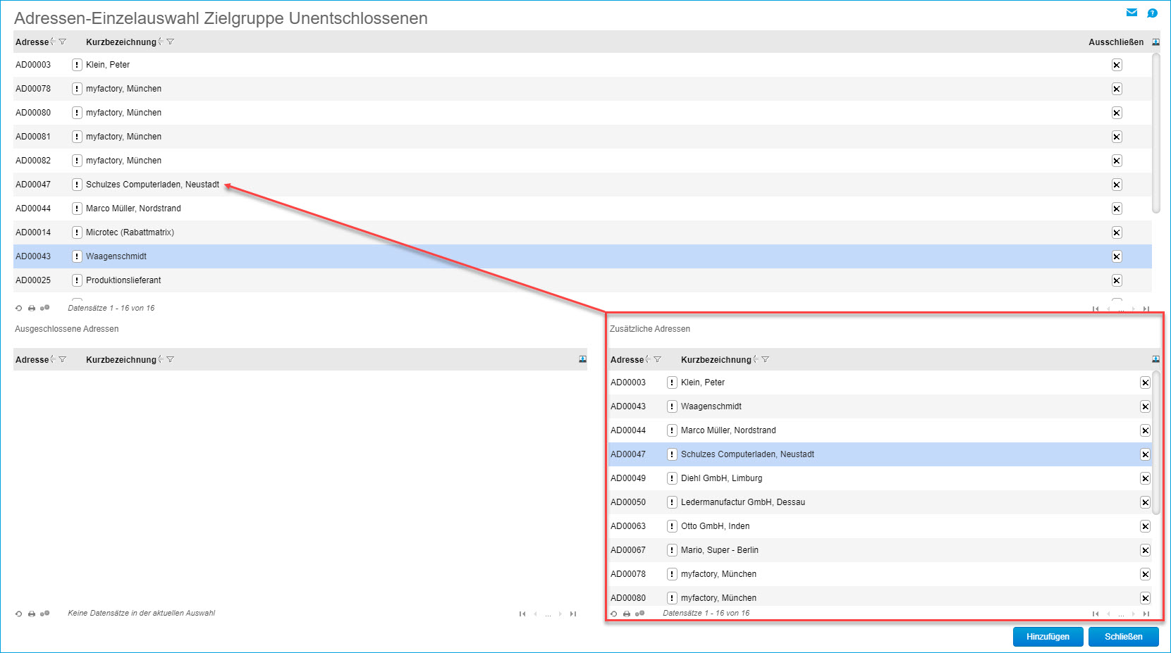The height and width of the screenshot is (653, 1171).
Task: Remove AD00003 Klein, Peter from Zusätzliche Adressen
Action: point(1145,383)
